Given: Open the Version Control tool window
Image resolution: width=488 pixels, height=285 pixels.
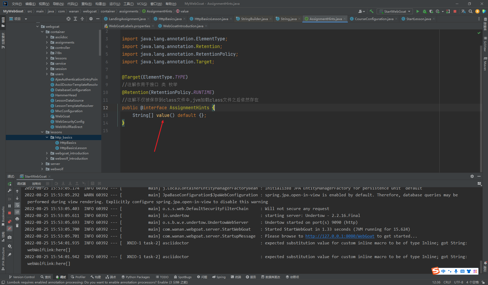Looking at the screenshot, I should click(x=22, y=277).
